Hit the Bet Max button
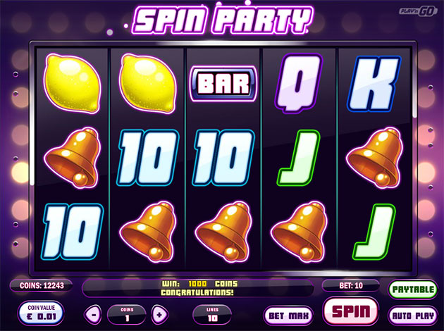The width and height of the screenshot is (444, 331). 288,316
